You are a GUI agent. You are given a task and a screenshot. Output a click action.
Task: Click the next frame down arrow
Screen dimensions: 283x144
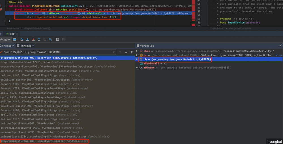tap(126, 52)
